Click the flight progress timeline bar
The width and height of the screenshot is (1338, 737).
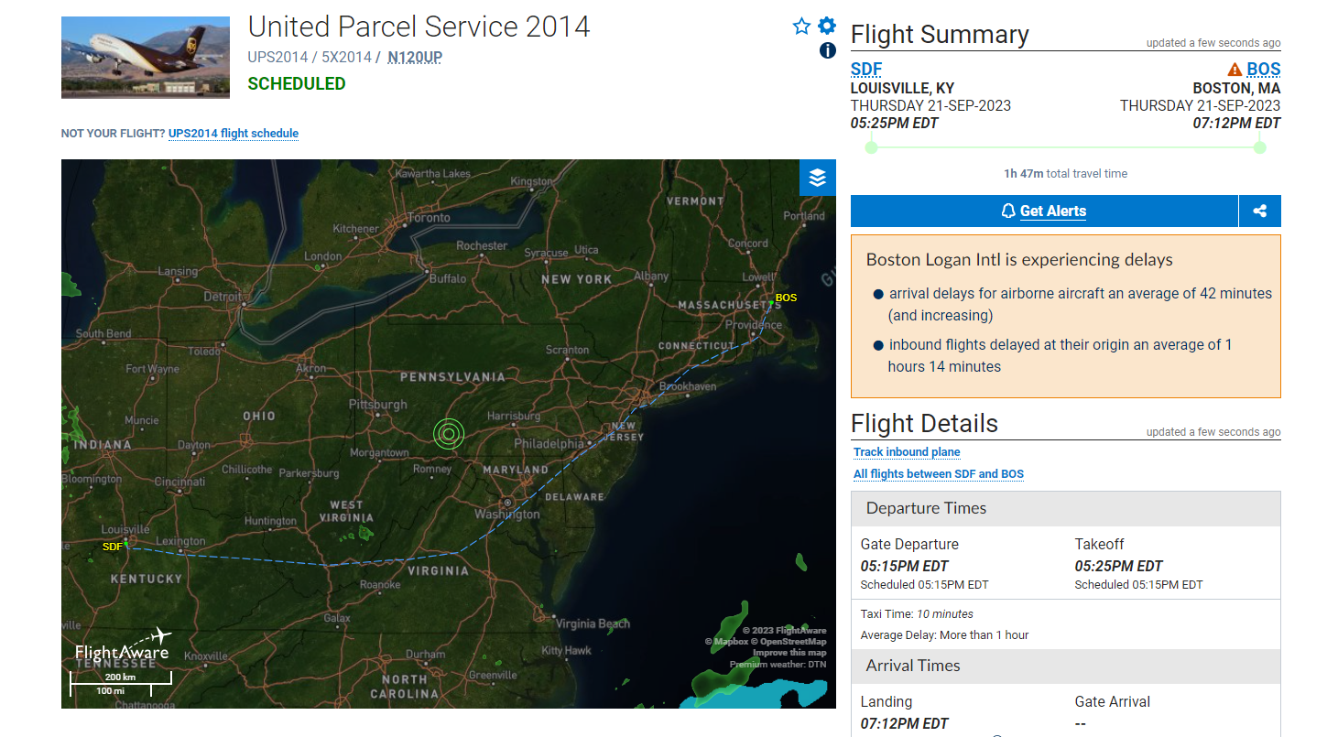coord(1066,147)
